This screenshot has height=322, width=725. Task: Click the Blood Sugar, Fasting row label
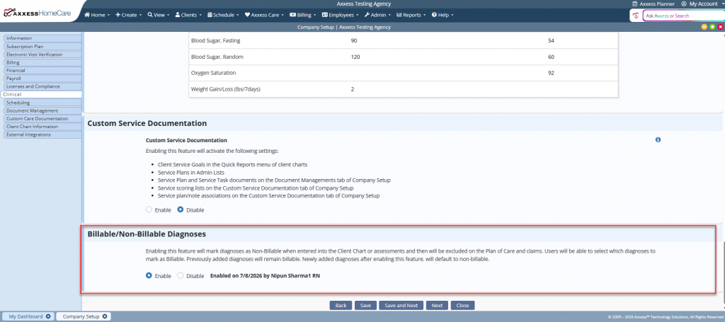[215, 40]
